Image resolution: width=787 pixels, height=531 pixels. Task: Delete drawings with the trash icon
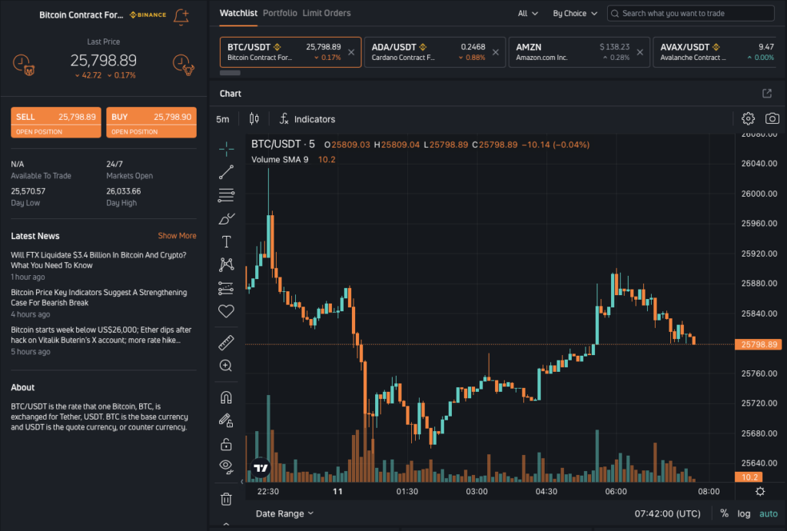click(x=225, y=498)
